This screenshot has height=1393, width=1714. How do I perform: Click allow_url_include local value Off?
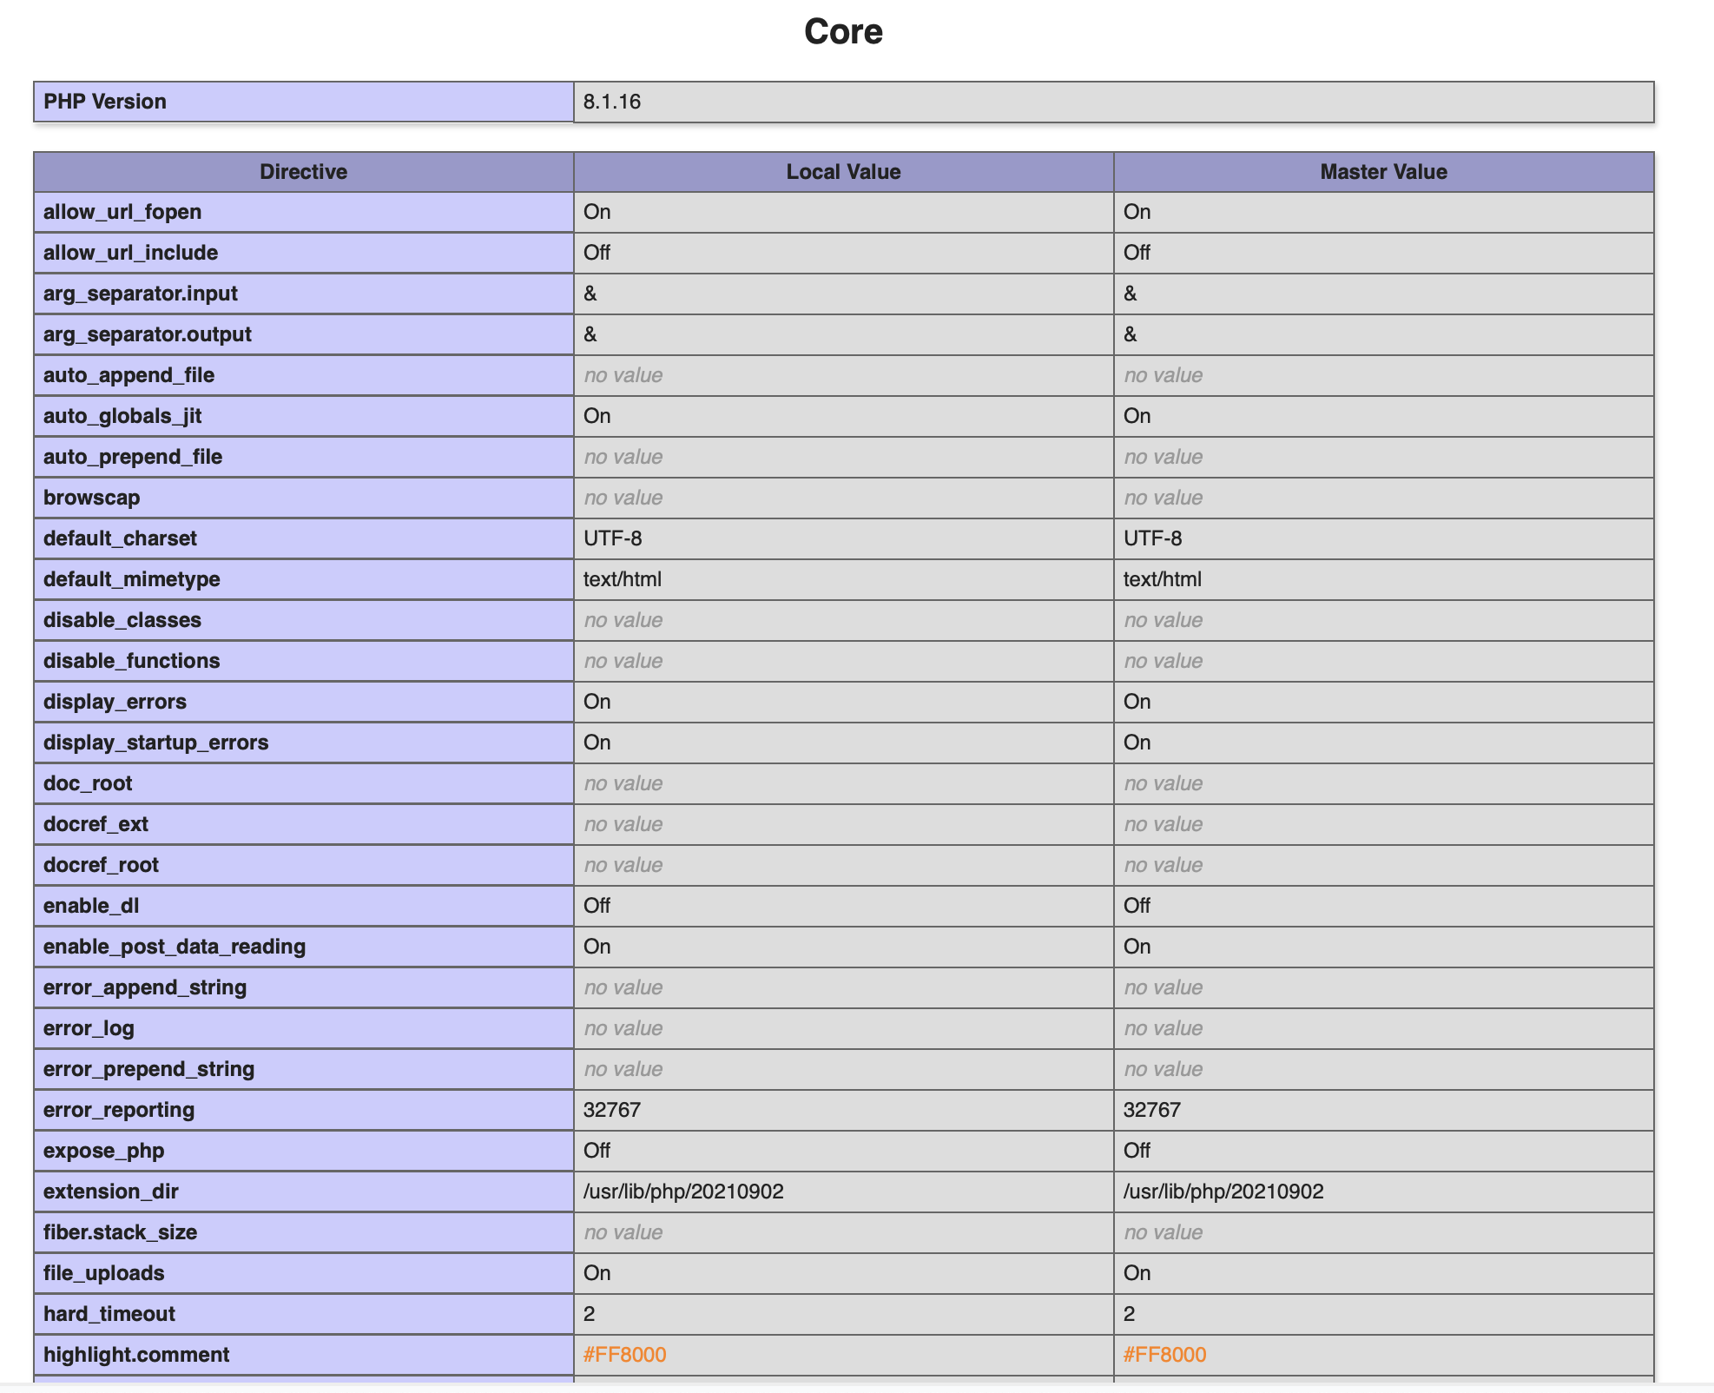(597, 253)
